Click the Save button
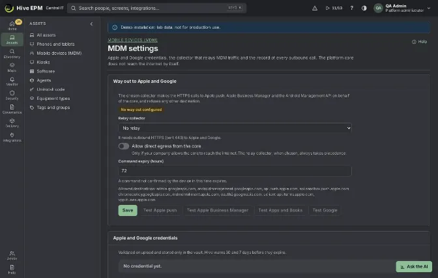 click(128, 210)
